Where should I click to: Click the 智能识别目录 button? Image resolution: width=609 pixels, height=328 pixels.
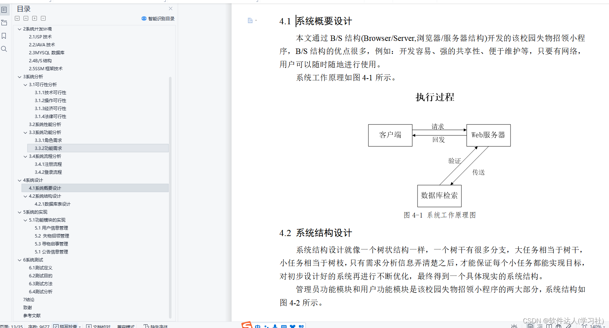(x=157, y=19)
